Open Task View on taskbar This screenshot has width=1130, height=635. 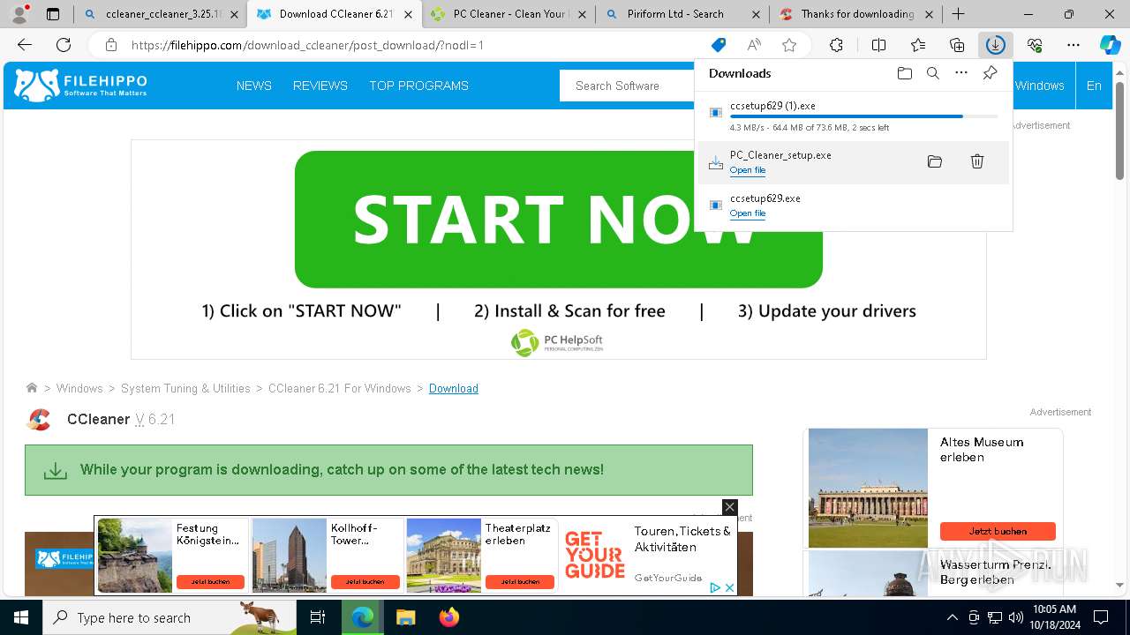click(318, 617)
